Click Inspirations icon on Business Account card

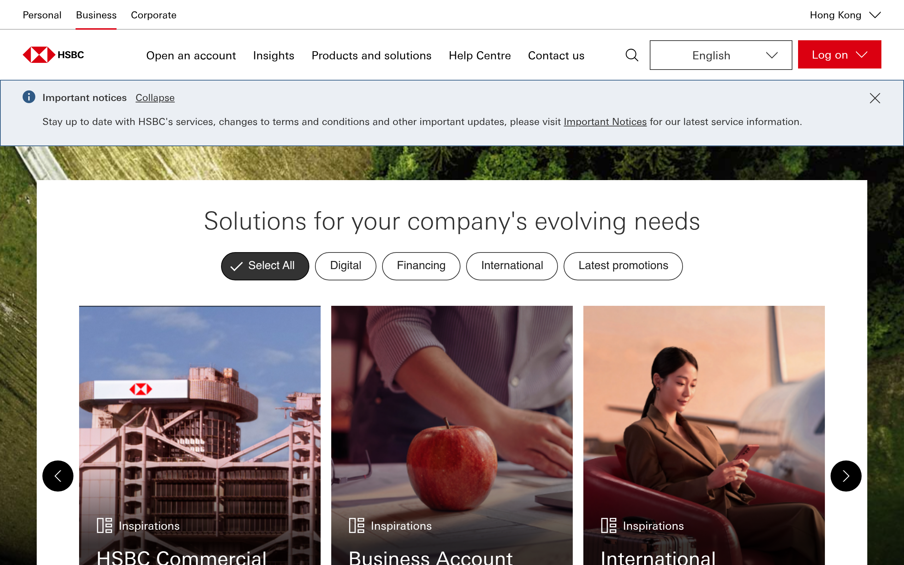coord(356,525)
